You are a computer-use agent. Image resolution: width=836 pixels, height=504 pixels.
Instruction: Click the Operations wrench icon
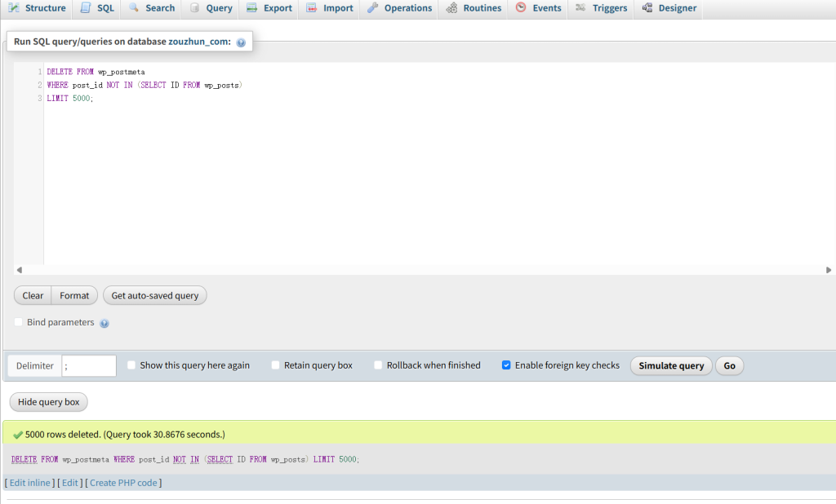tap(372, 8)
